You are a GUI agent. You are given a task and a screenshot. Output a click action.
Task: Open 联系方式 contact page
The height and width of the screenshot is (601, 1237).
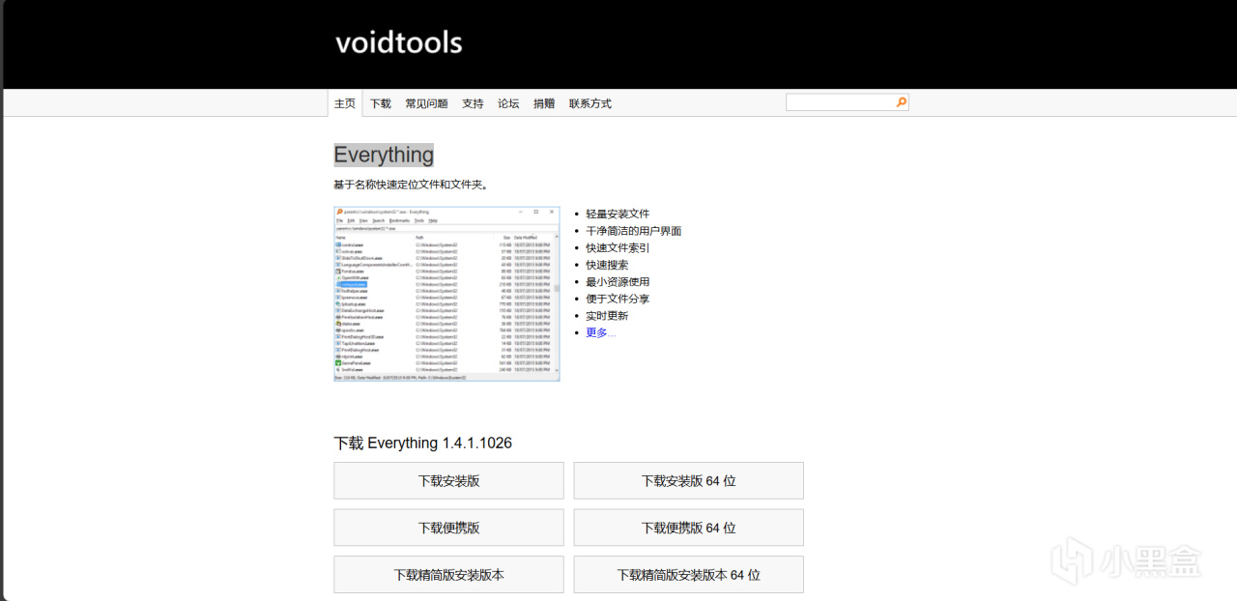[x=590, y=103]
